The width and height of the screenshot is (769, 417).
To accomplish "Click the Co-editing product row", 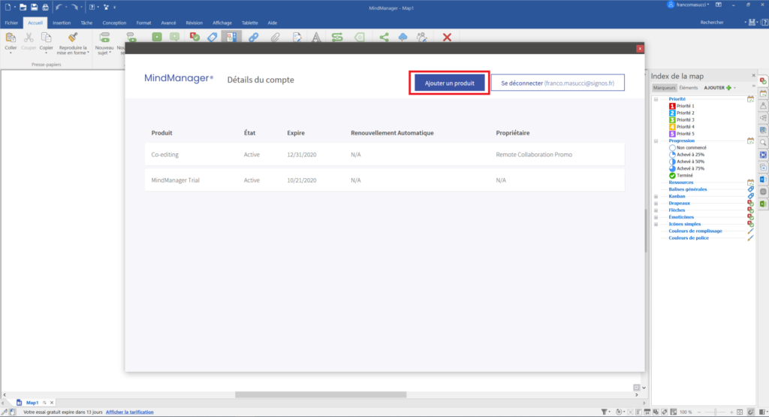I will [384, 155].
